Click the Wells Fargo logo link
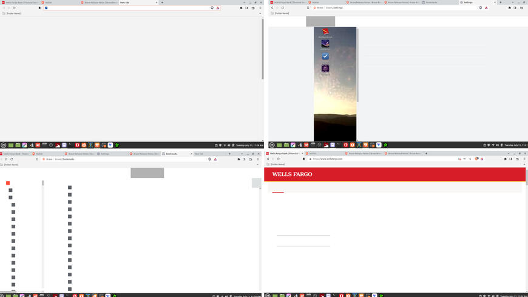 (292, 174)
